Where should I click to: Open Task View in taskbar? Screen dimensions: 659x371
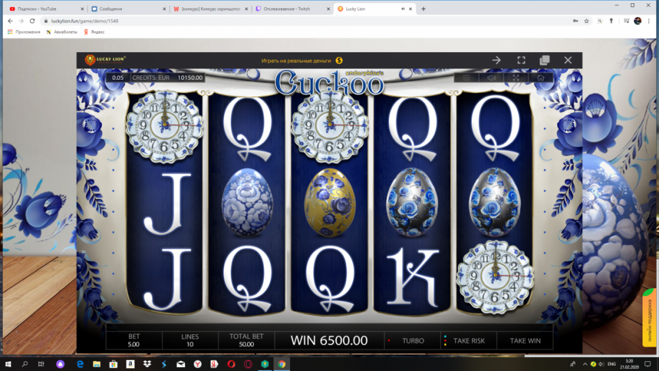tap(41, 364)
